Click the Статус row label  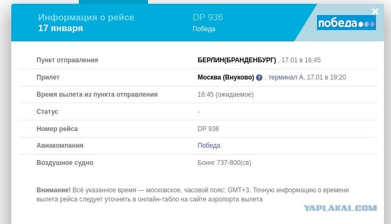click(47, 112)
